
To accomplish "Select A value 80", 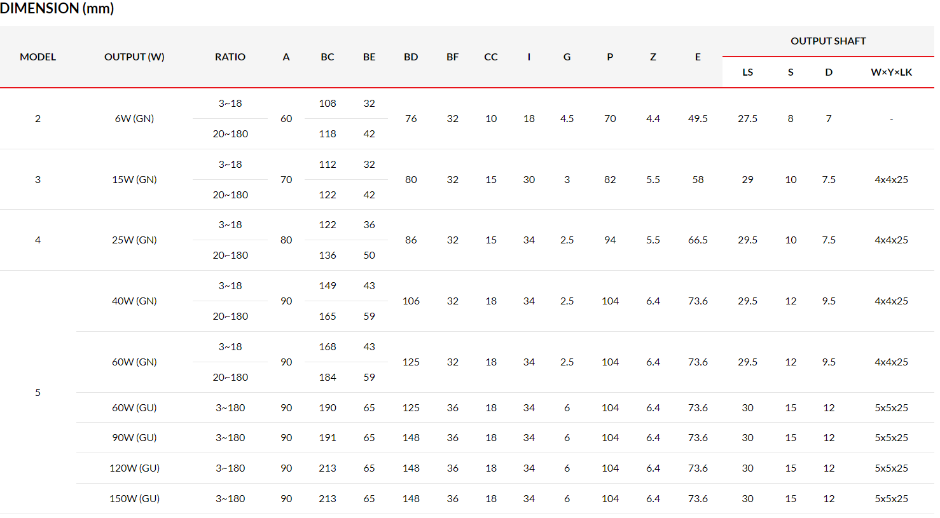I will (x=286, y=240).
